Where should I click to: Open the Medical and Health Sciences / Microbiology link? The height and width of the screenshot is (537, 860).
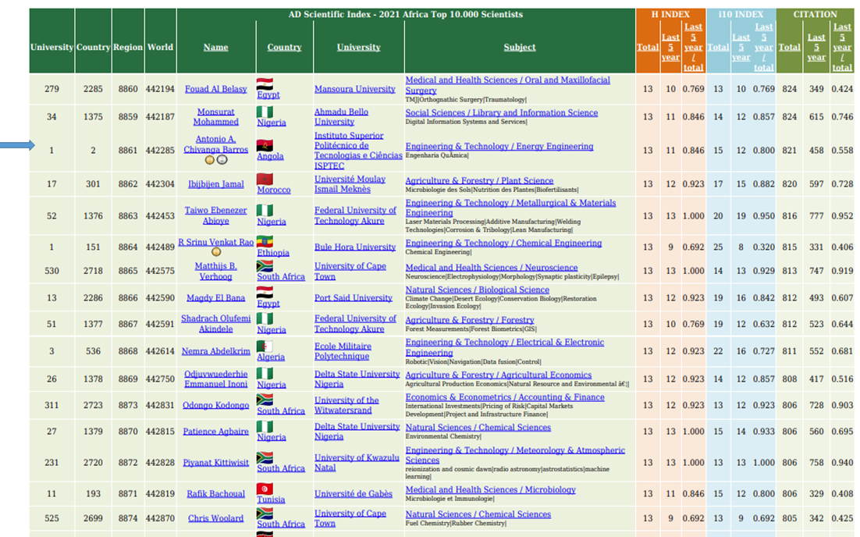coord(490,490)
